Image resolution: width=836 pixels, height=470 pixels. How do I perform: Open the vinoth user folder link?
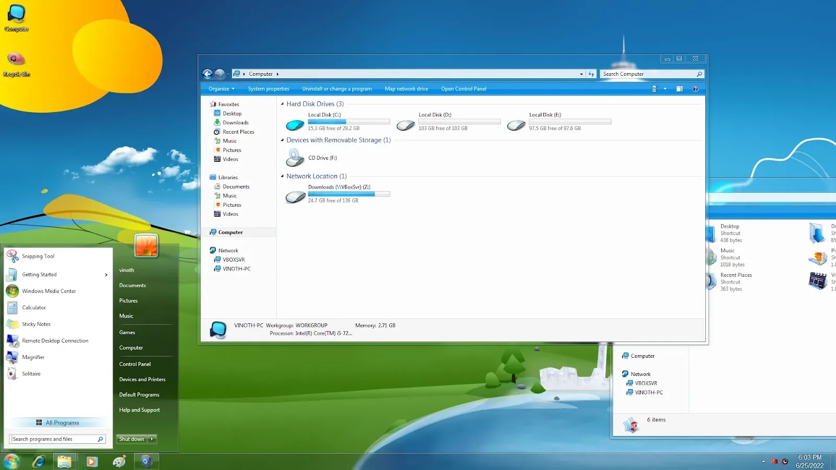[x=126, y=271]
